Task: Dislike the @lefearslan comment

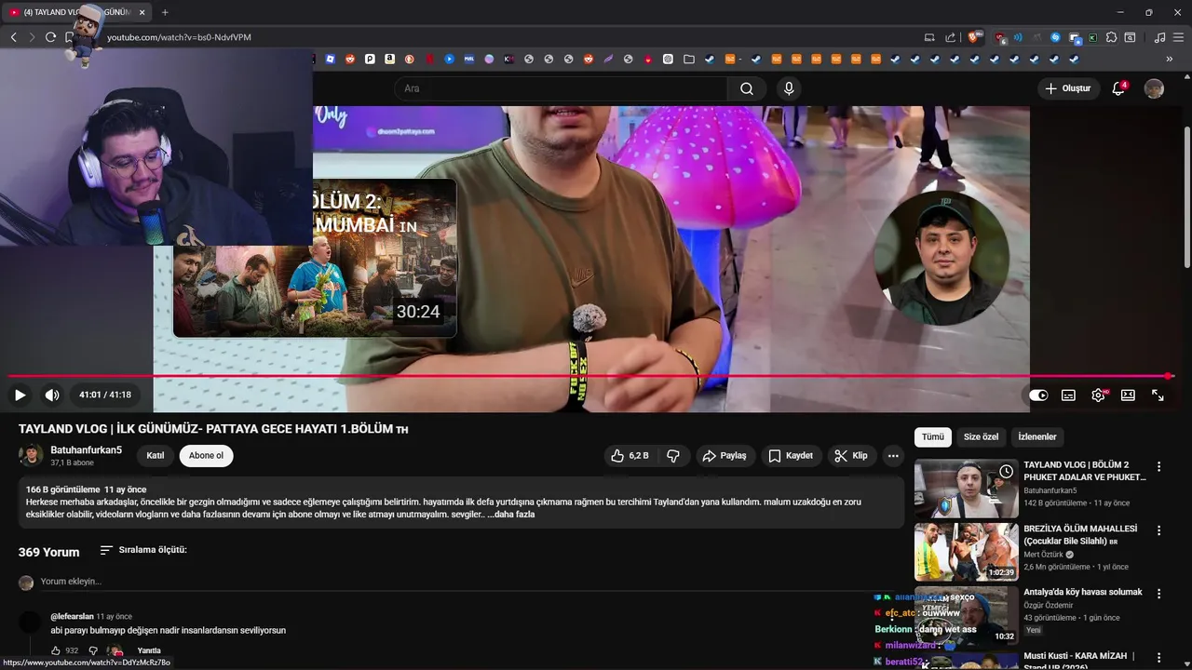Action: 93,650
